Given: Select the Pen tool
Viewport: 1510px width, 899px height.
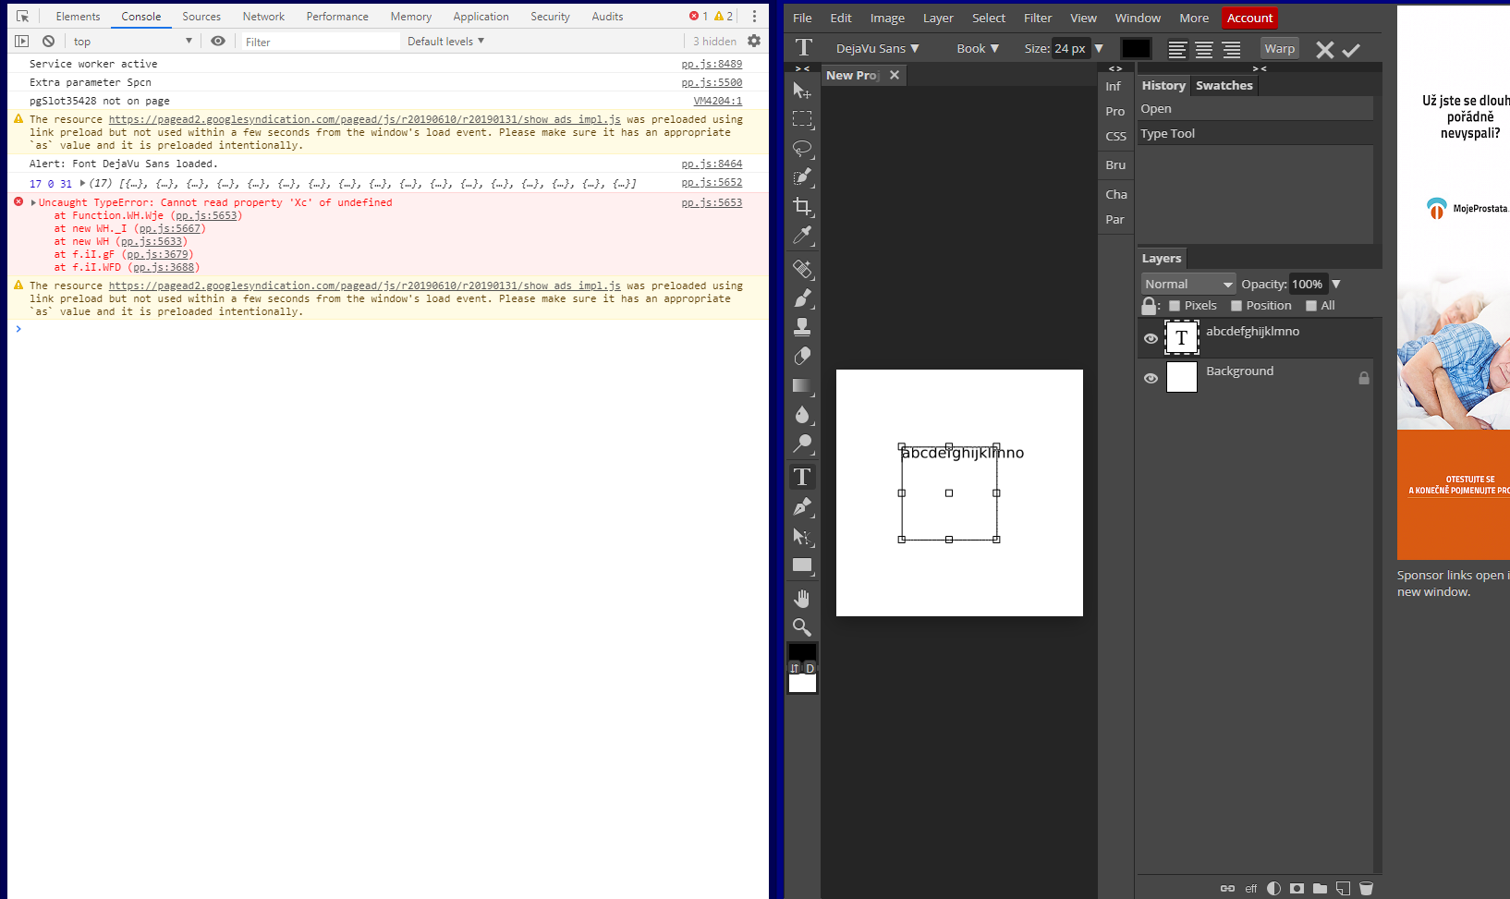Looking at the screenshot, I should click(x=802, y=506).
